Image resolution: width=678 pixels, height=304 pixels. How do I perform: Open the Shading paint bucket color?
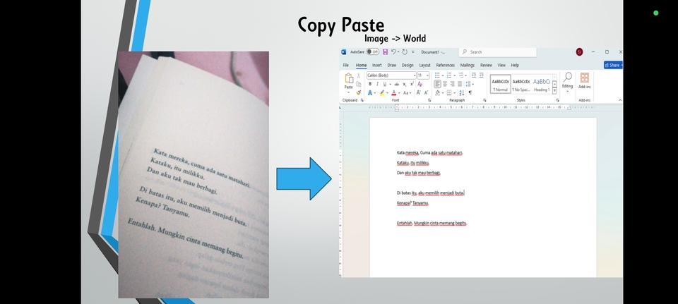click(x=439, y=93)
